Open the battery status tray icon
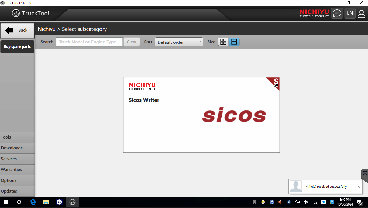 298,202
